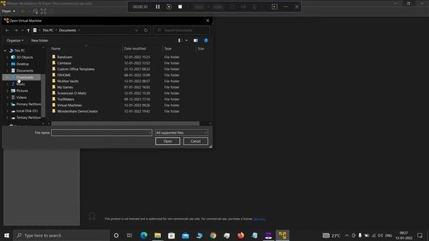Click the File name input box

(101, 133)
